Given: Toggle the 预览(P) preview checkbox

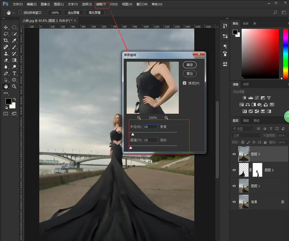Looking at the screenshot, I should click(185, 83).
